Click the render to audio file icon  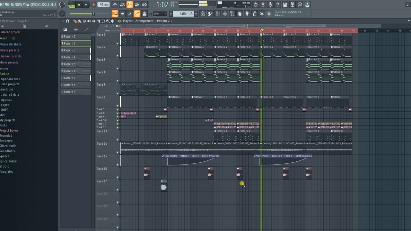[x=293, y=4]
